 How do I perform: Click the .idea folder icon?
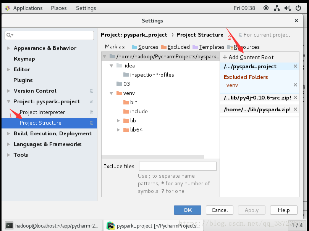click(x=119, y=66)
